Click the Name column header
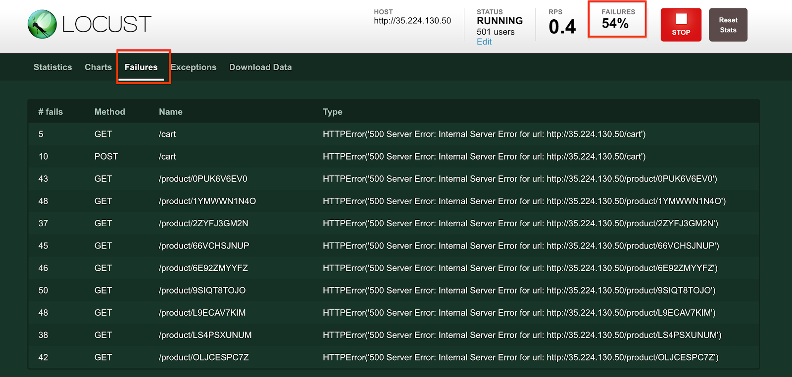 click(x=170, y=112)
